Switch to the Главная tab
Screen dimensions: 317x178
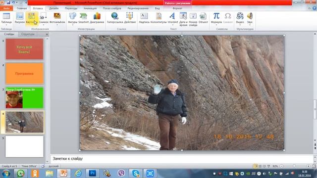click(x=22, y=8)
